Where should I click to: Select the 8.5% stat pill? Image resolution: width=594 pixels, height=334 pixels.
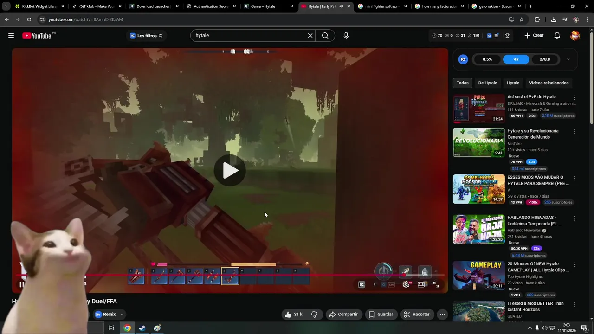[487, 59]
